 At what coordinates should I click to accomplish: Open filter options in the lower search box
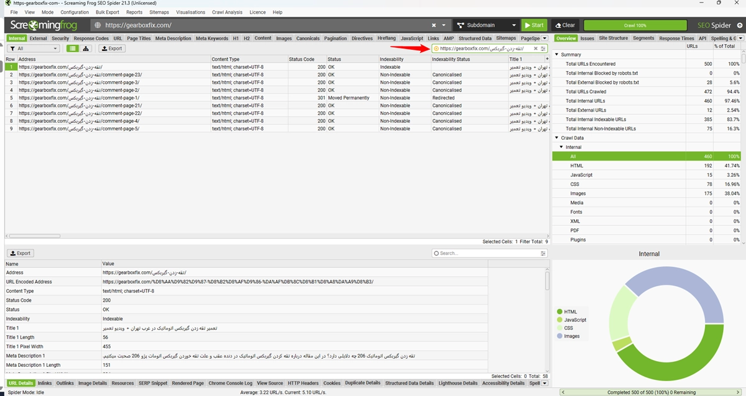[x=543, y=253]
